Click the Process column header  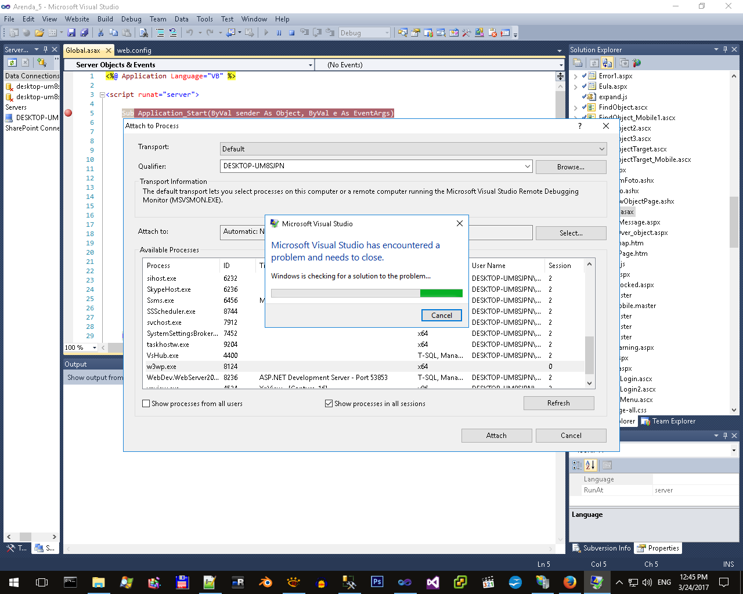(x=181, y=266)
